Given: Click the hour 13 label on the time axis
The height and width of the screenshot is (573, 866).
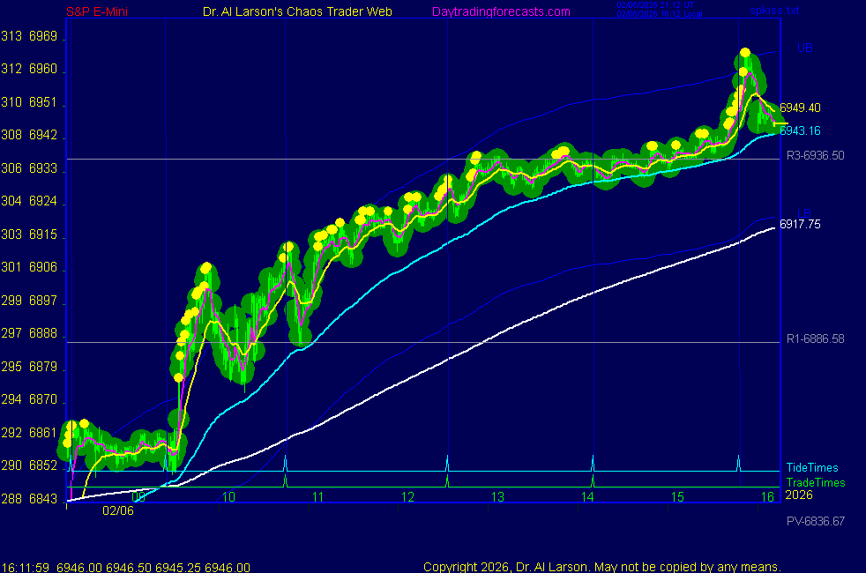Looking at the screenshot, I should [497, 497].
